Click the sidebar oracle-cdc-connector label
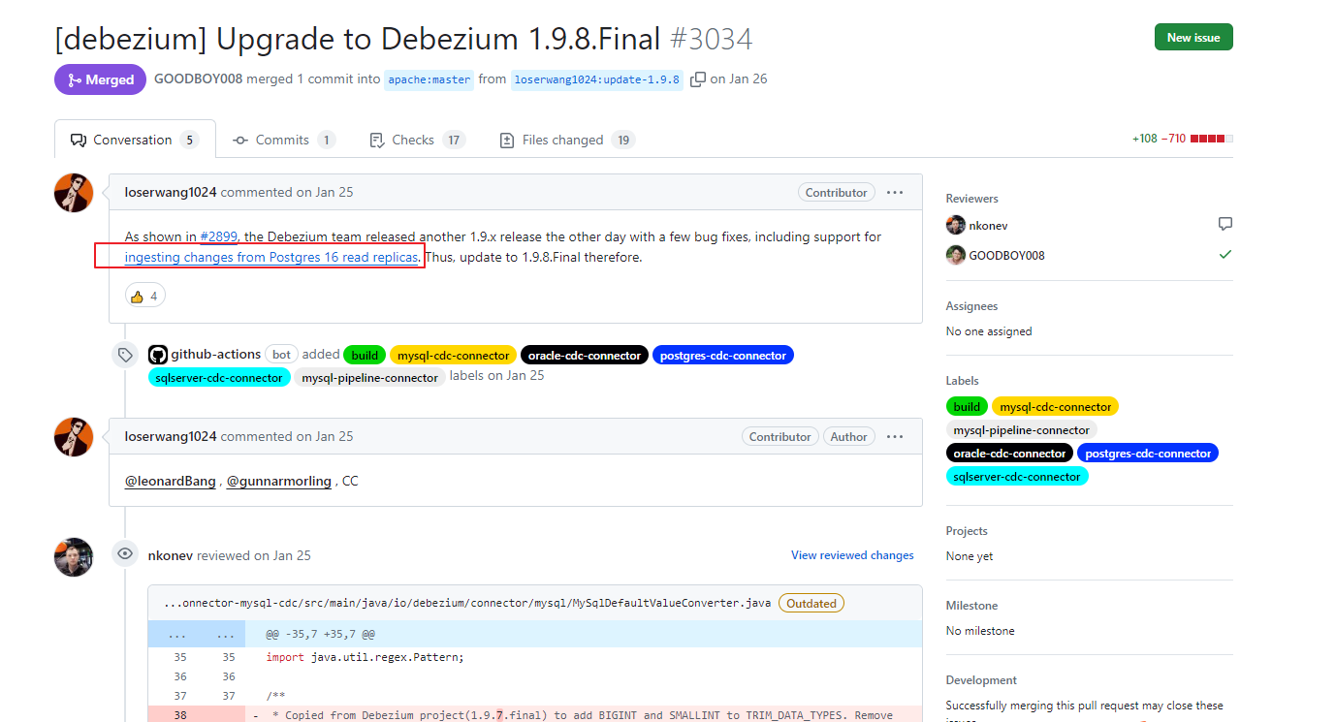1336x722 pixels. (1009, 453)
